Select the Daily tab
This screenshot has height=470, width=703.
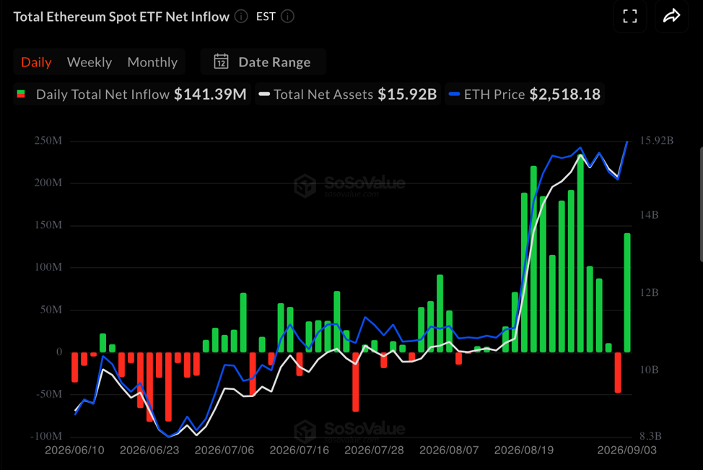[x=36, y=62]
